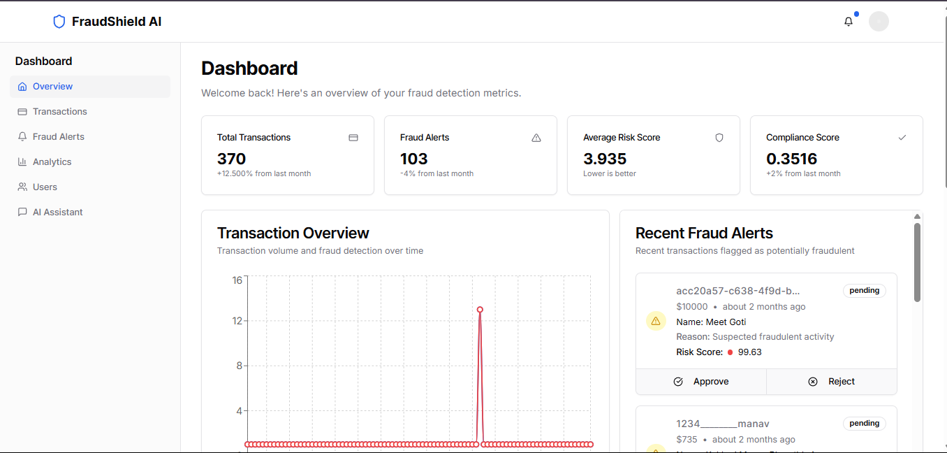Click the -4% from last month text
This screenshot has height=453, width=947.
[x=436, y=173]
